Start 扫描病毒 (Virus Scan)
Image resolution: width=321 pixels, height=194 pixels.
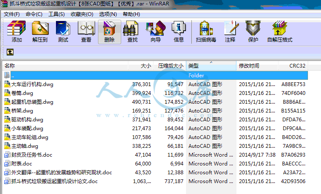click(206, 31)
